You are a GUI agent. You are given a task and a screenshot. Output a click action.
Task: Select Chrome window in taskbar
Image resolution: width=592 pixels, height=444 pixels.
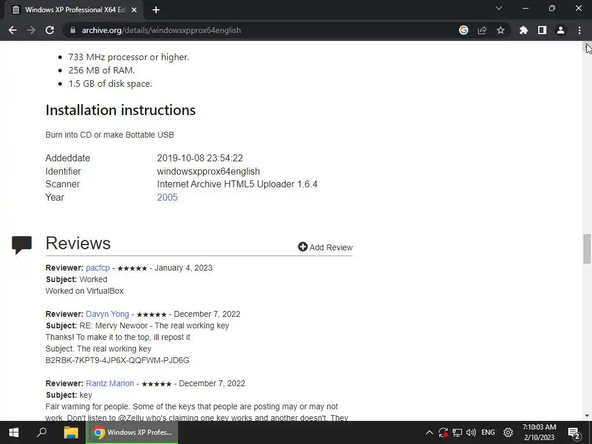click(x=132, y=432)
